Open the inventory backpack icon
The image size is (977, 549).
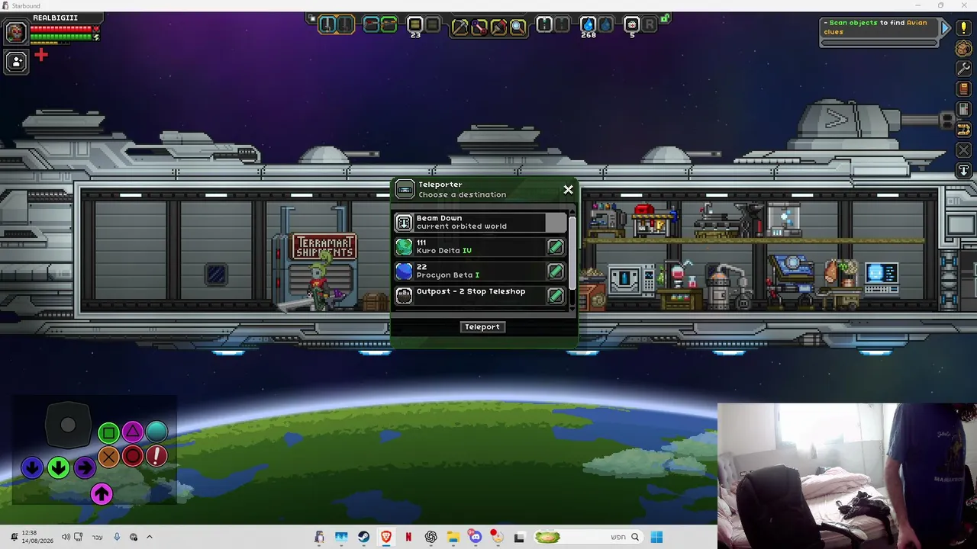964,48
